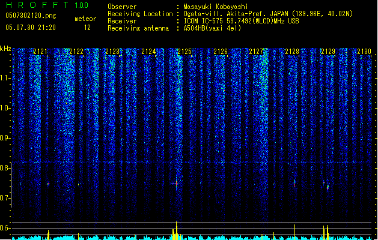The width and height of the screenshot is (378, 240).
Task: Click the 1.0 kHz axis tick label
Action: point(5,108)
